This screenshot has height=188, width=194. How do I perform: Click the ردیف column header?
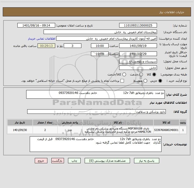coord(183,122)
